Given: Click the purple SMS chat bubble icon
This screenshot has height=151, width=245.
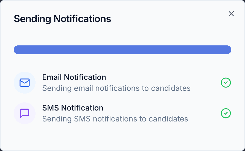Looking at the screenshot, I should (25, 113).
